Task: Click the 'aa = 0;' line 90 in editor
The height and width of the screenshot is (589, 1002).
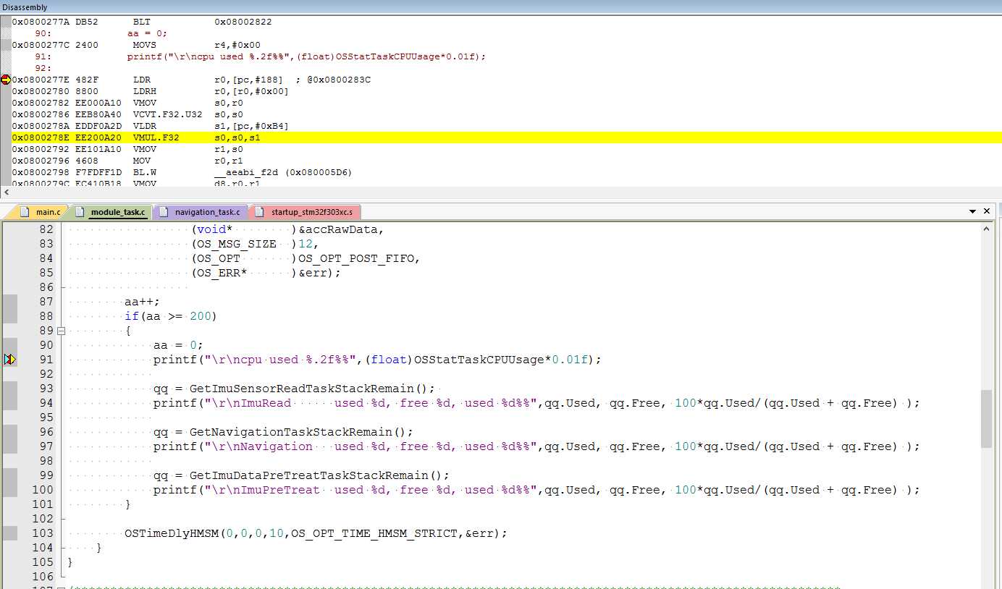Action: coord(178,345)
